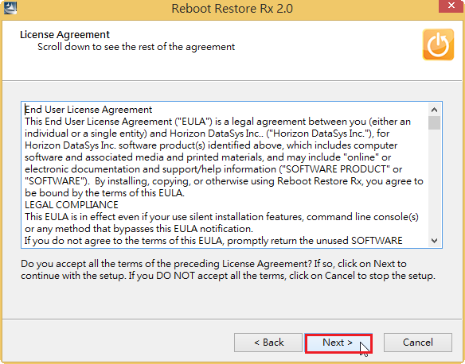
Task: Click the scrollbar up arrow in license box
Action: pyautogui.click(x=434, y=110)
